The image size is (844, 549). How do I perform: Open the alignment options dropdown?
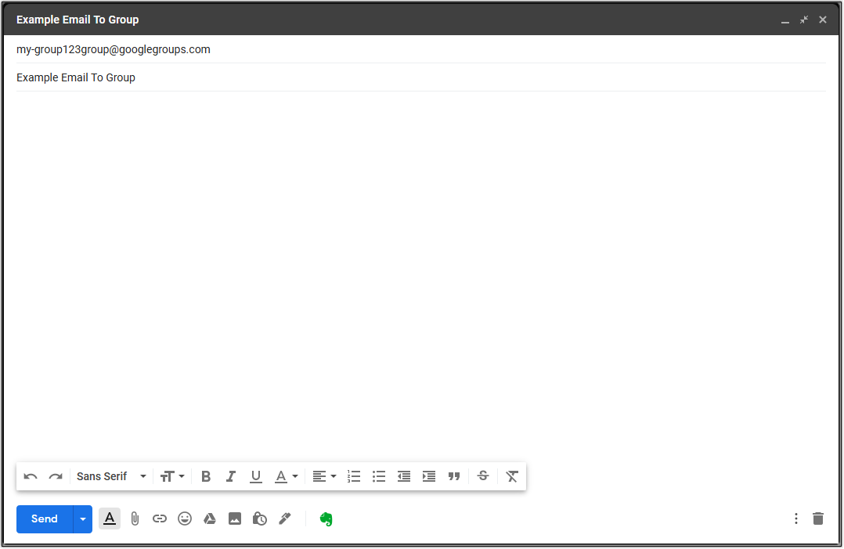click(324, 476)
